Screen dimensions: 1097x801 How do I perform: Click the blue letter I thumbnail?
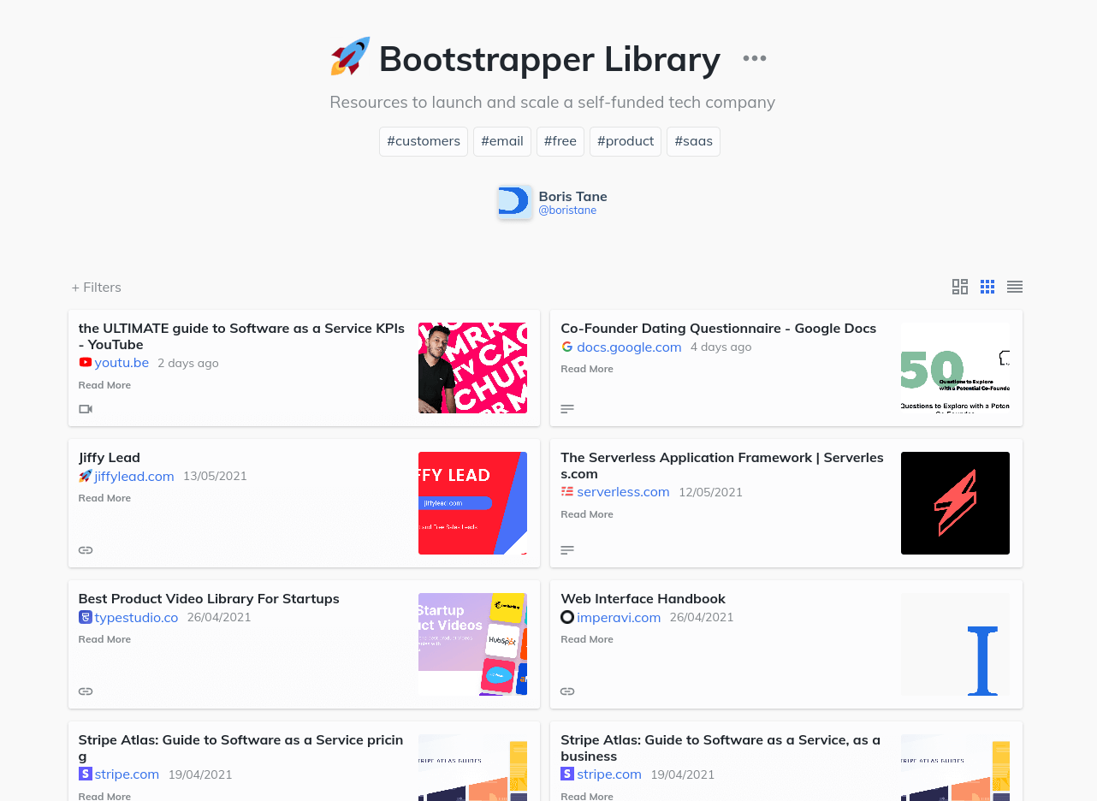pyautogui.click(x=955, y=644)
